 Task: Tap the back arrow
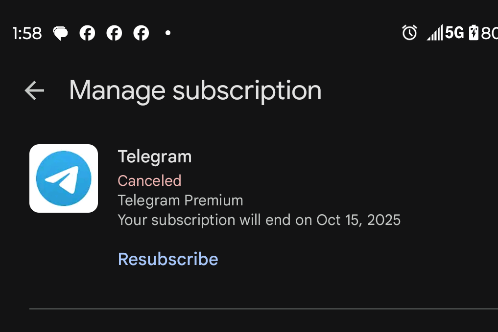pos(34,90)
